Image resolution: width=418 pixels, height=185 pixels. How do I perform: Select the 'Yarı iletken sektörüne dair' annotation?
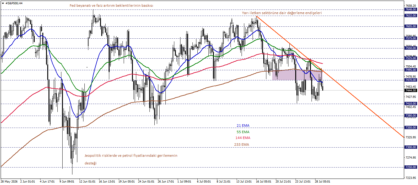(x=282, y=13)
